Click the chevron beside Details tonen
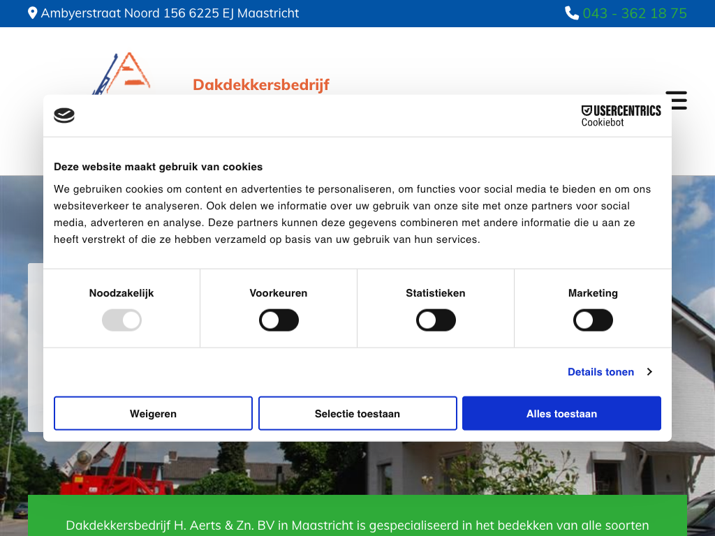715x536 pixels. (x=649, y=372)
